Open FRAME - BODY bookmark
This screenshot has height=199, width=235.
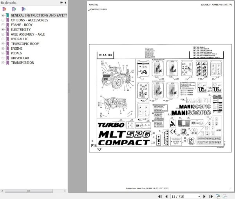(x=22, y=25)
